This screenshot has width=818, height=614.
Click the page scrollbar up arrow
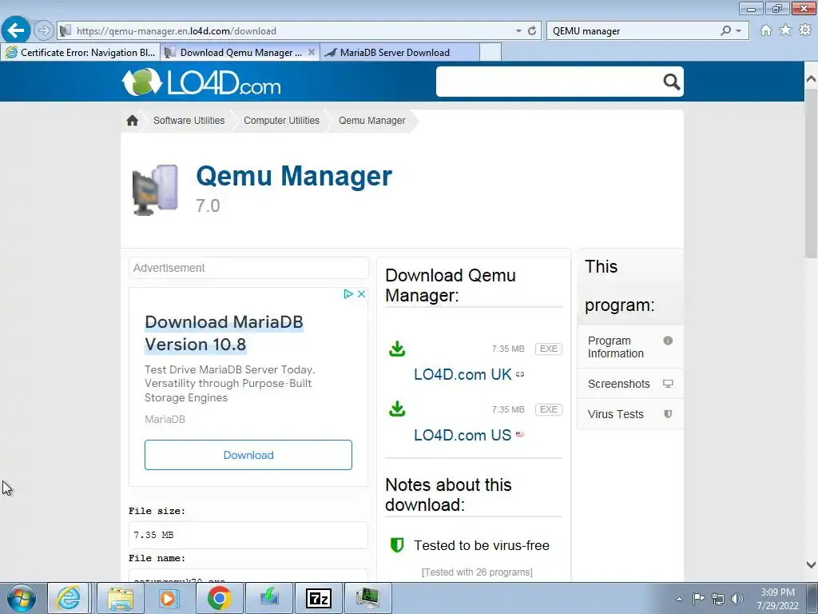[x=811, y=79]
